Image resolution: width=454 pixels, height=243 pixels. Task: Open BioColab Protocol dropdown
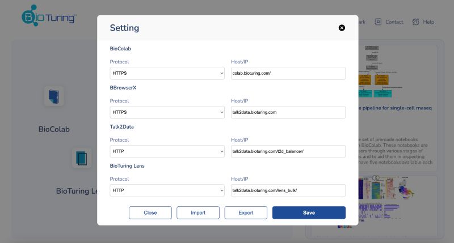[x=167, y=74]
